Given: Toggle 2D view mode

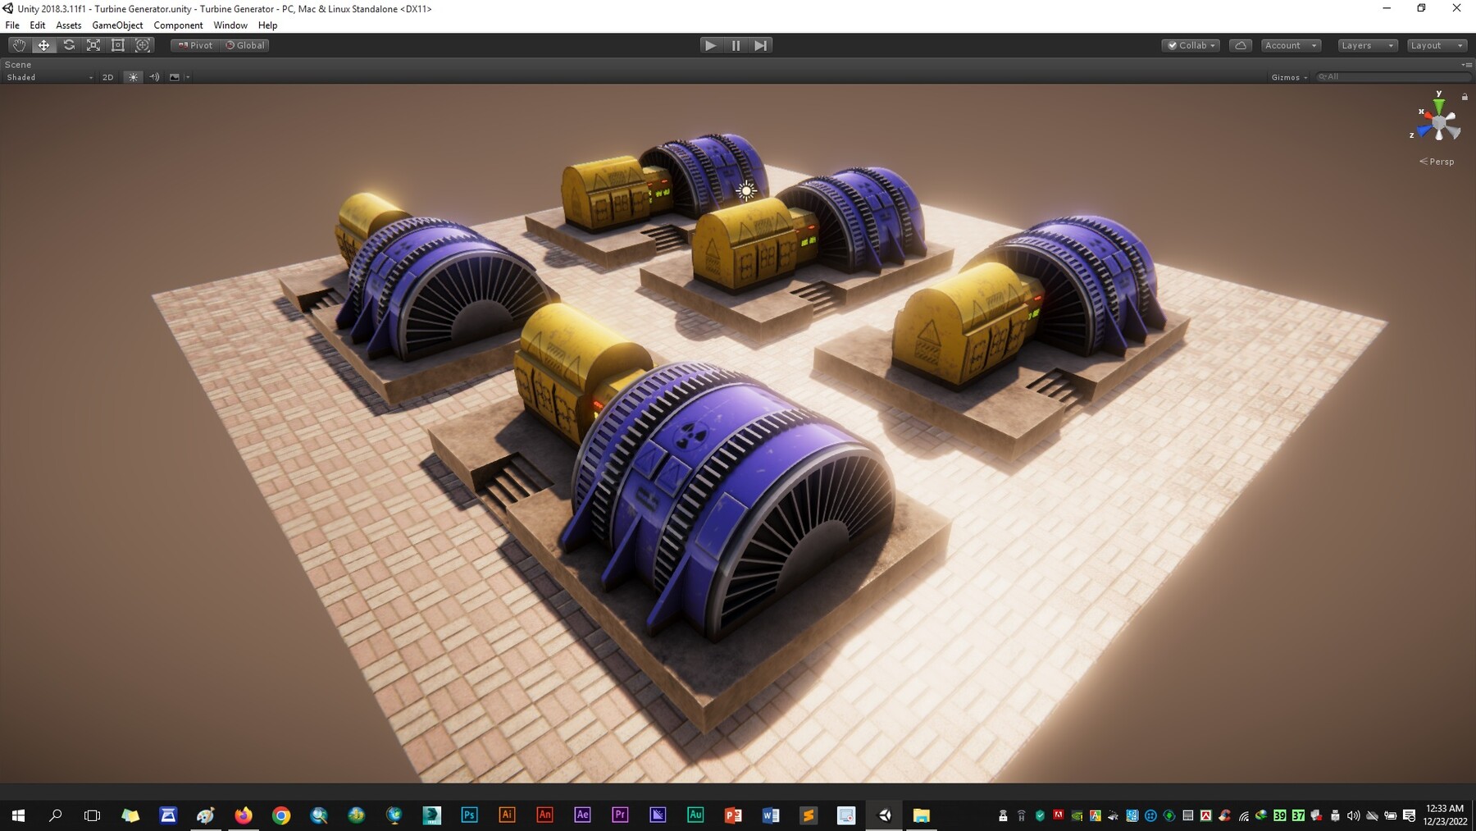Looking at the screenshot, I should (x=107, y=76).
